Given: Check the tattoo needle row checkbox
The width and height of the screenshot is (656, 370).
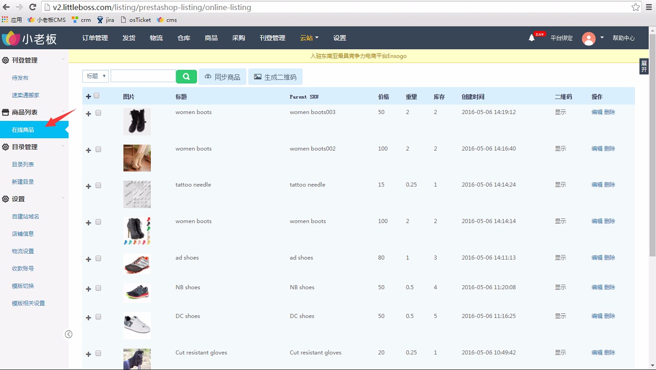Looking at the screenshot, I should pyautogui.click(x=98, y=186).
